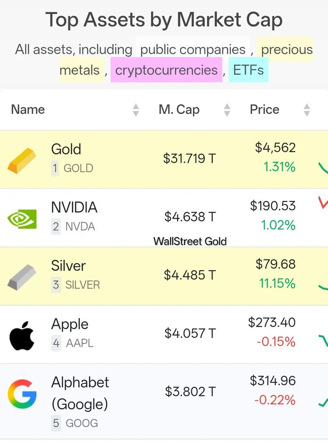Viewport: 328px width, 442px height.
Task: Open the Alphabet (Google) asset link
Action: 80,393
